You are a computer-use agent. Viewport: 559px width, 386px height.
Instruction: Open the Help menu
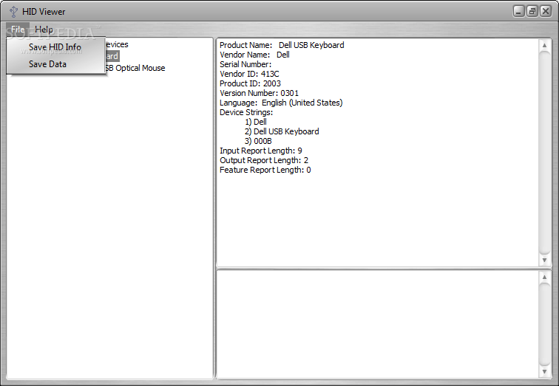click(44, 30)
